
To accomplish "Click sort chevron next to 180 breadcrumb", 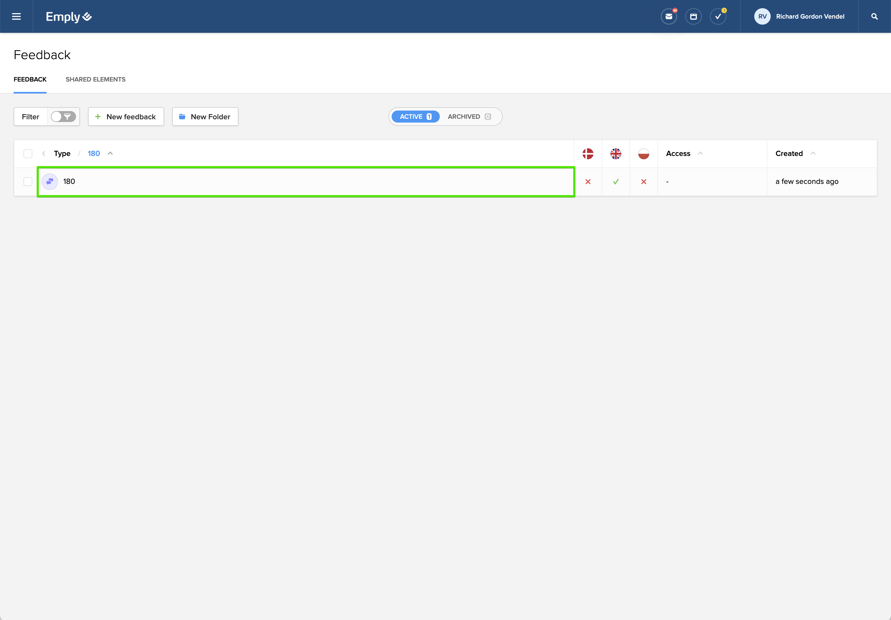I will pyautogui.click(x=110, y=153).
